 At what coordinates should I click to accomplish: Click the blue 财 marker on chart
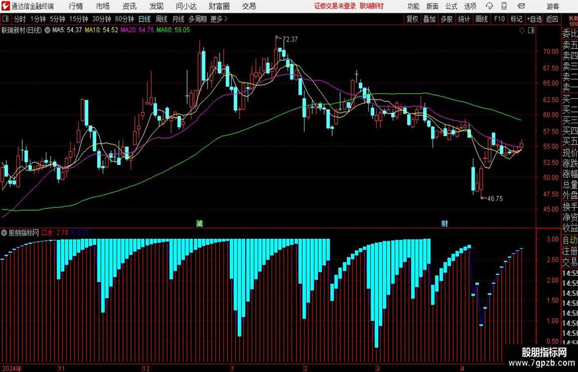coord(445,223)
